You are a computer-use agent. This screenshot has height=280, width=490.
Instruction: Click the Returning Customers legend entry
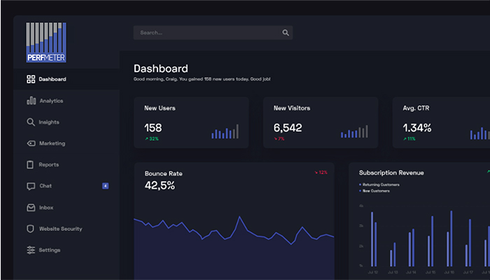[379, 185]
